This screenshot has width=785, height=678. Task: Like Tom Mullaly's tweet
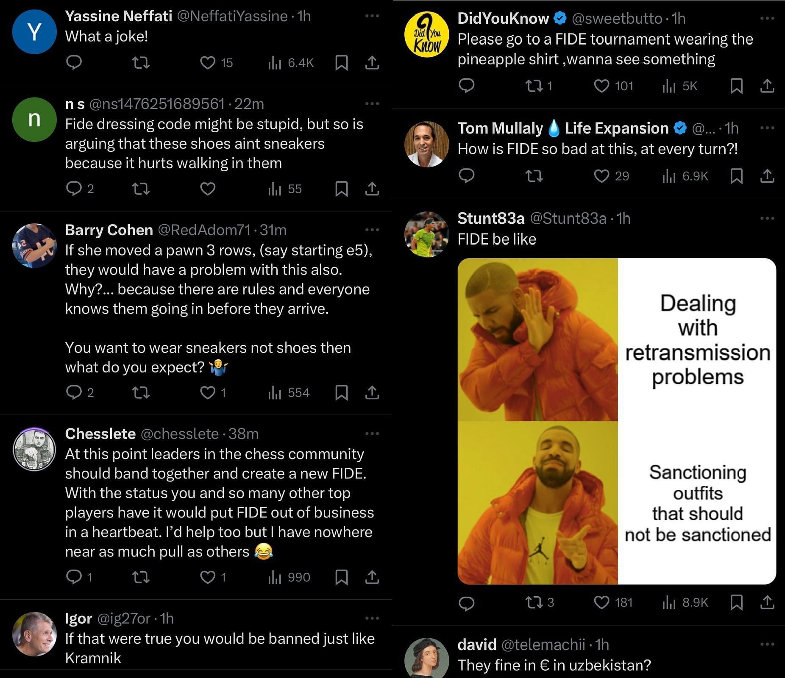tap(601, 176)
